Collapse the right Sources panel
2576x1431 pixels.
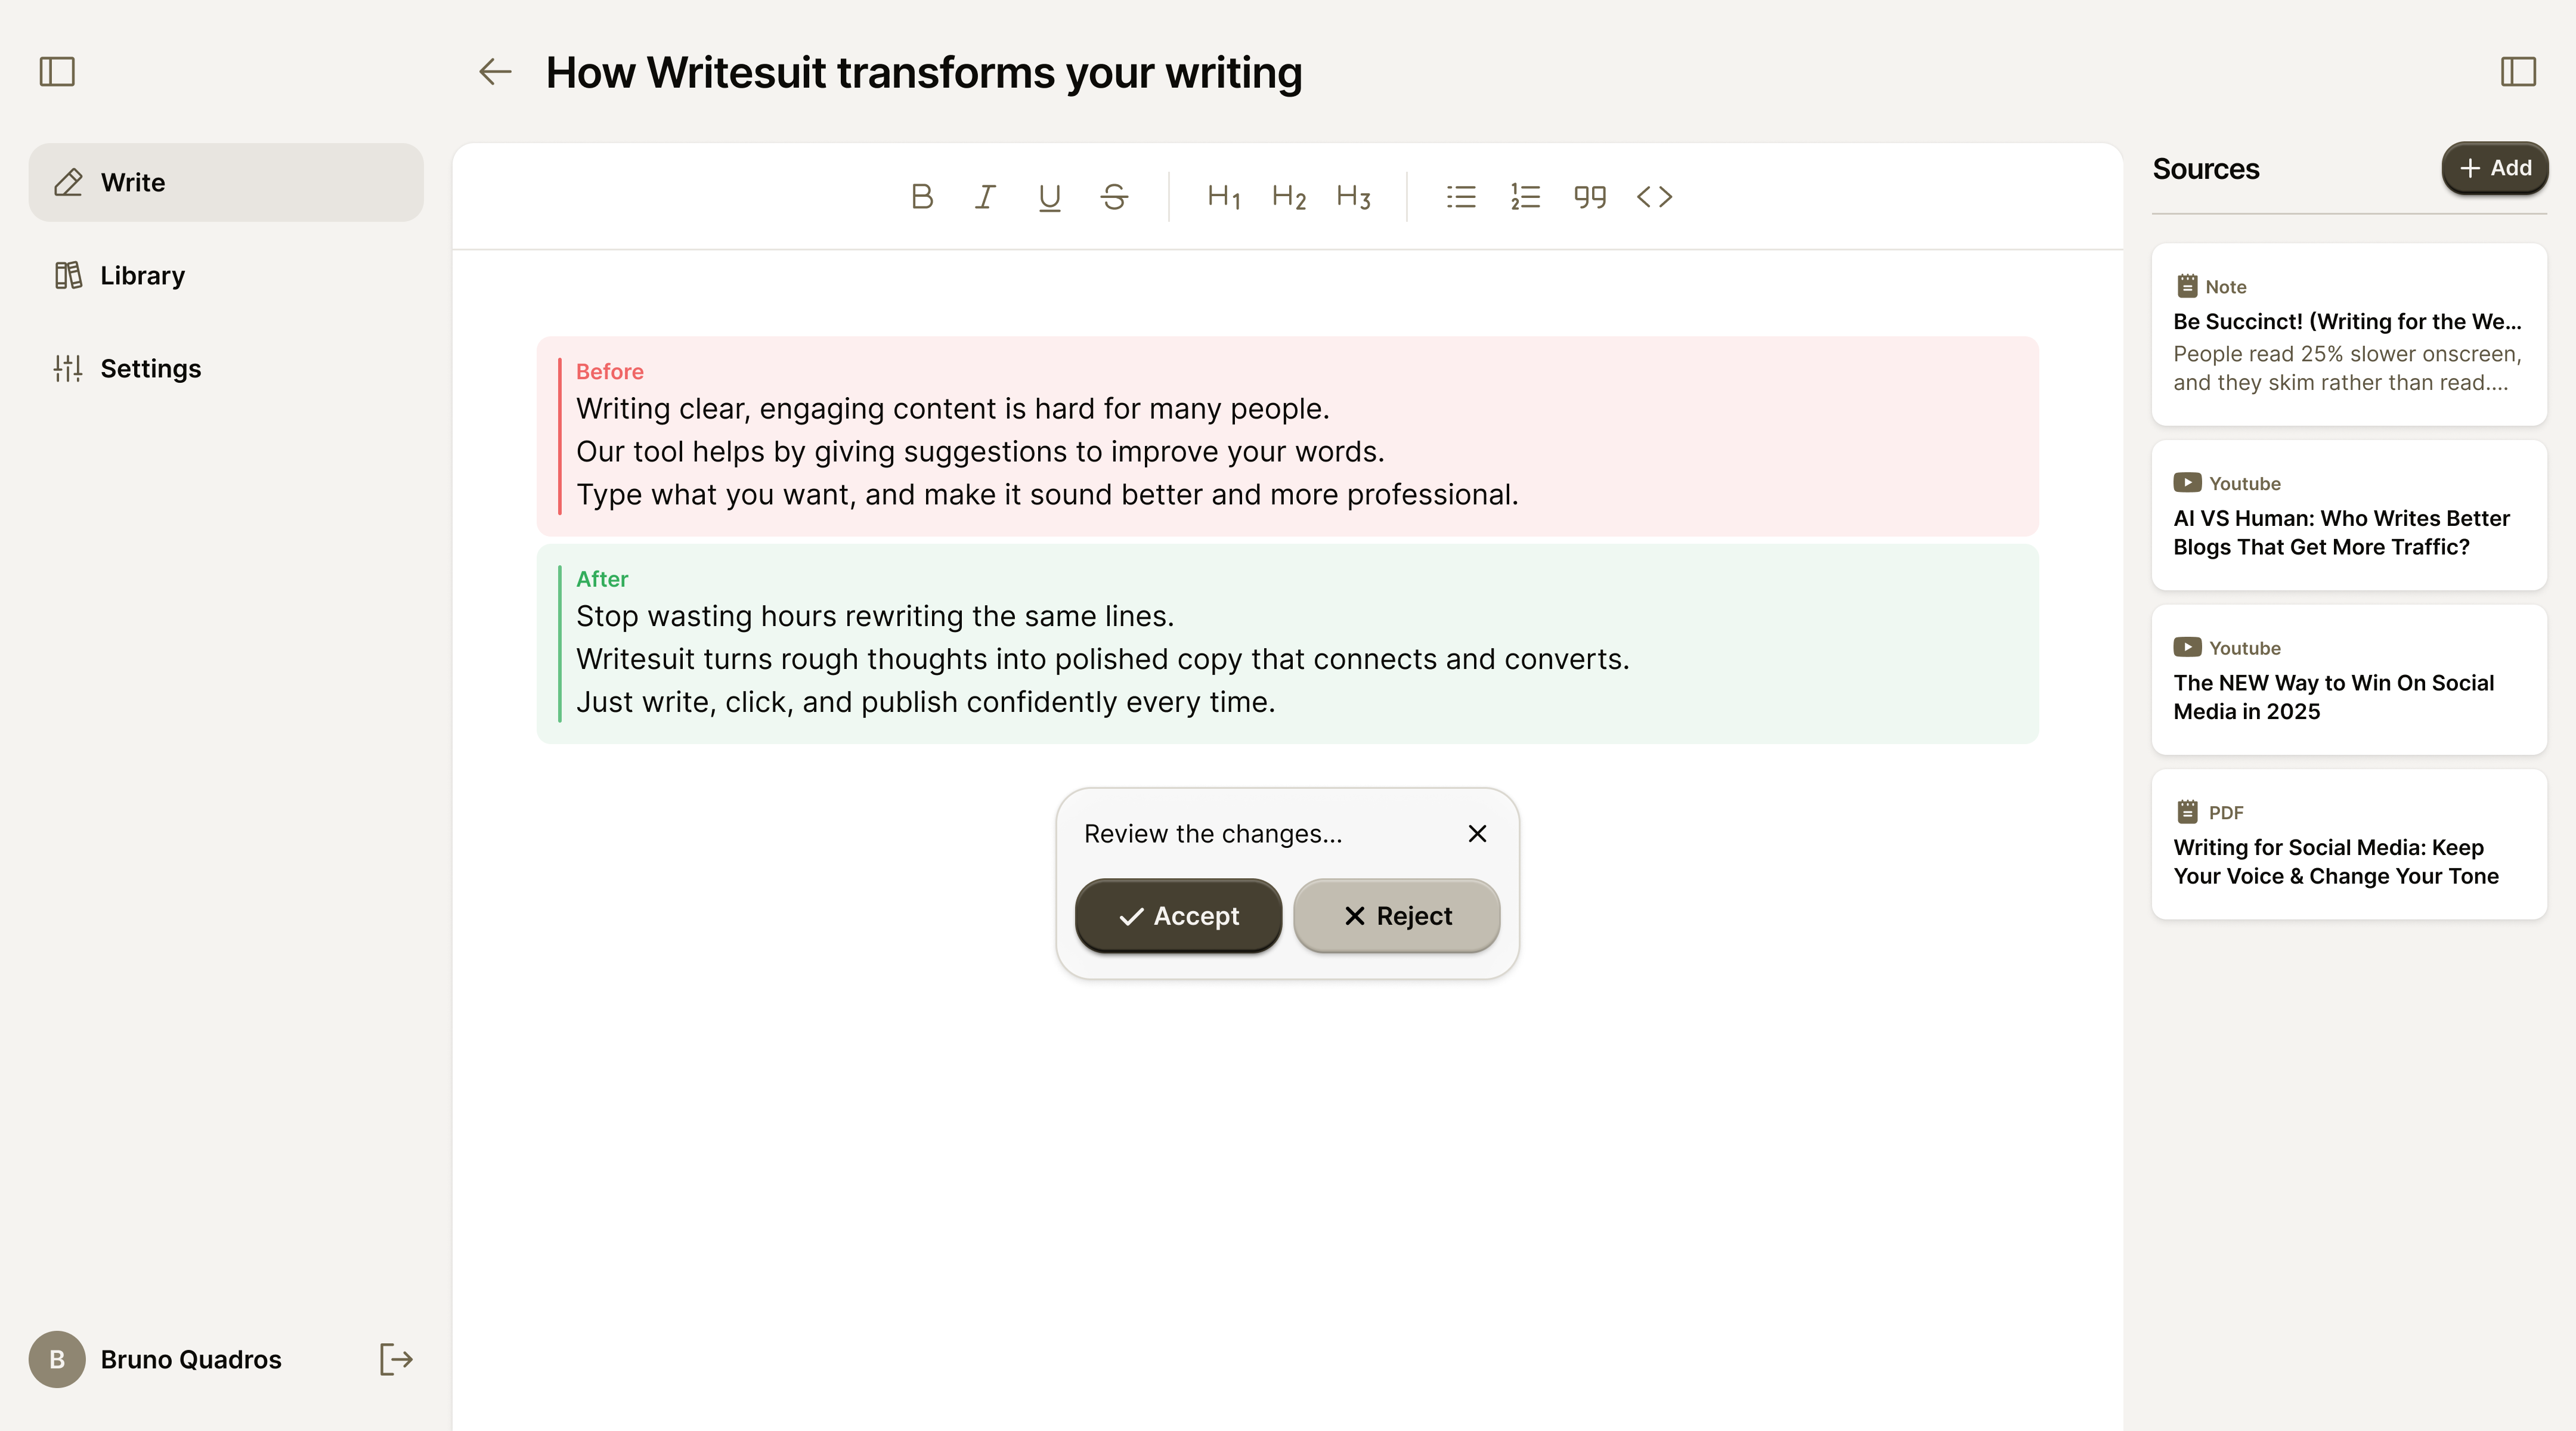click(x=2518, y=71)
